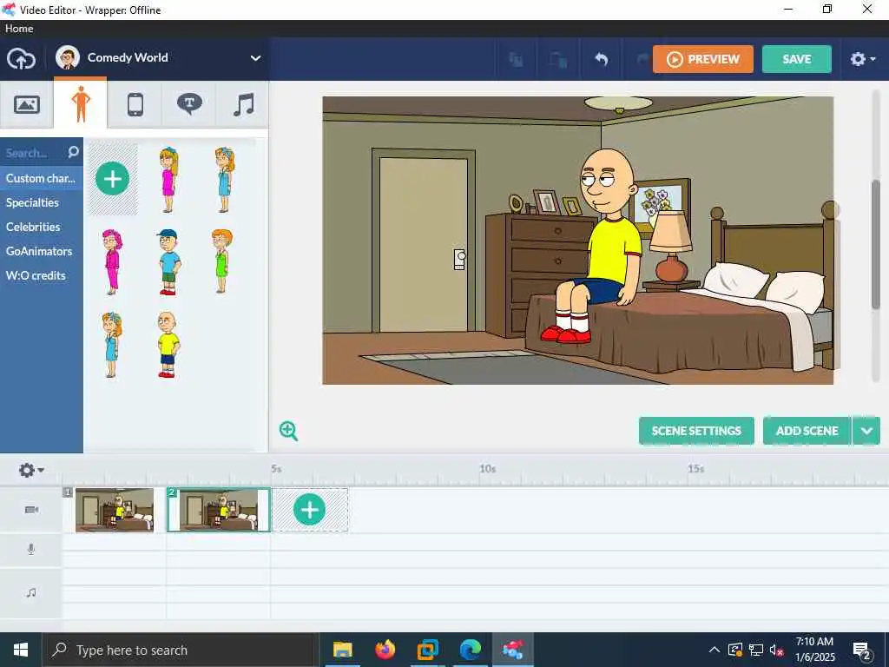This screenshot has height=667, width=889.
Task: Preview the video
Action: (x=703, y=59)
